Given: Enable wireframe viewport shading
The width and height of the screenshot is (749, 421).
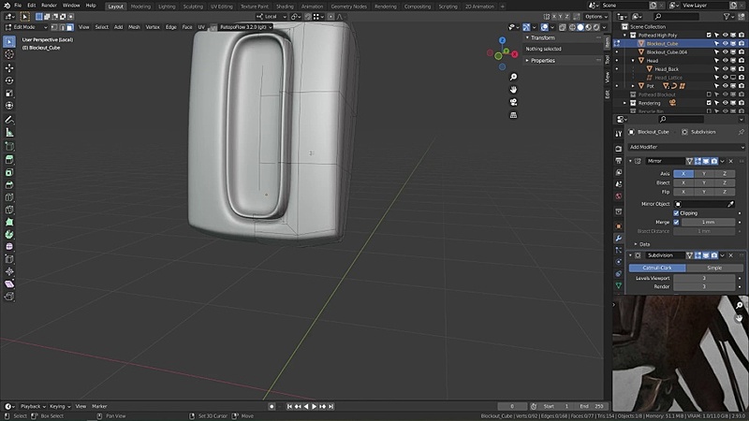Looking at the screenshot, I should point(572,27).
